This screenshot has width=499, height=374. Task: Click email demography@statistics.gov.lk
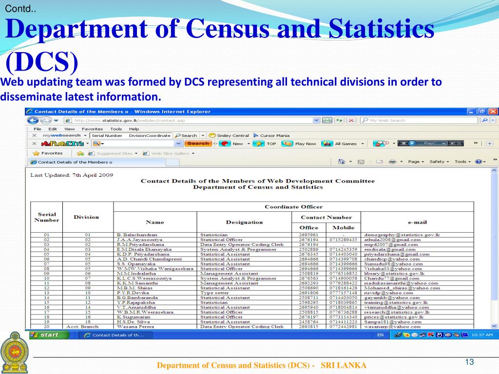coord(402,235)
